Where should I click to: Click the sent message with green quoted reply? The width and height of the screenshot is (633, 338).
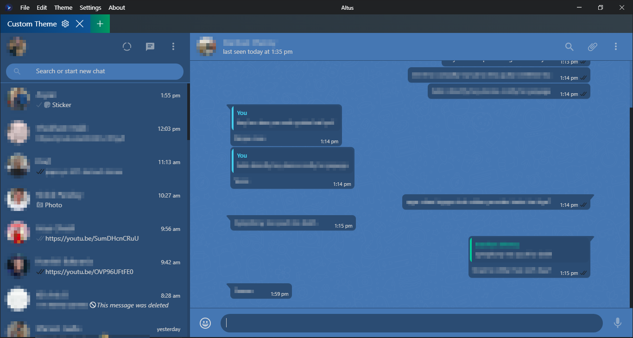529,257
